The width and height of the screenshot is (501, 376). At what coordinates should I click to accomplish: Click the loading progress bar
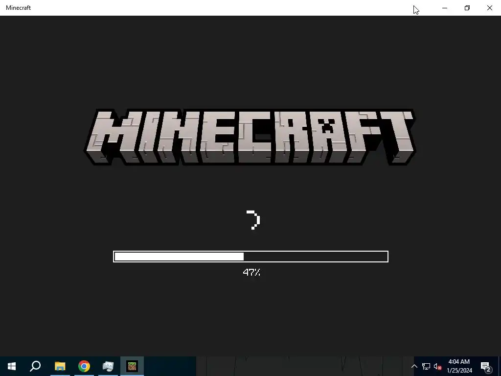click(251, 257)
